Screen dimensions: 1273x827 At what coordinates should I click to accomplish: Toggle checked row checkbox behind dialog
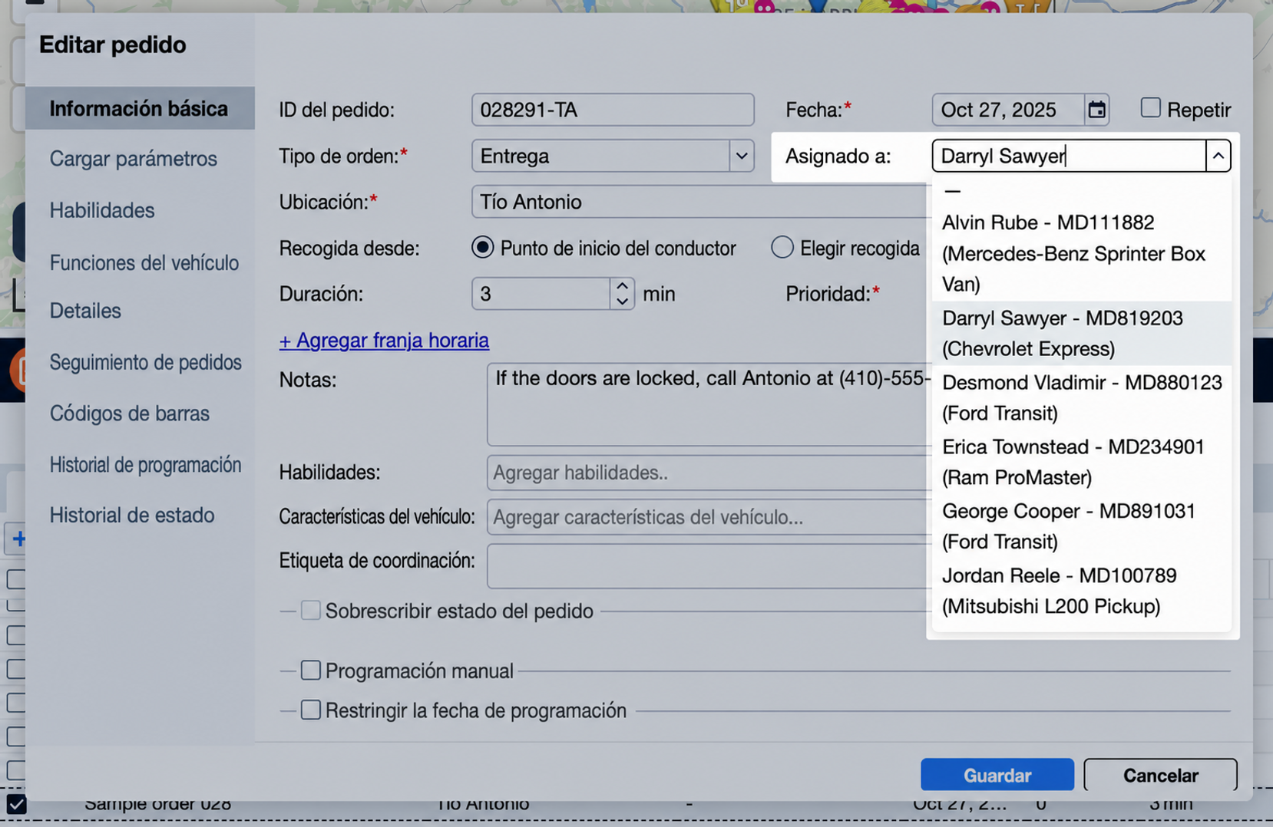point(16,804)
